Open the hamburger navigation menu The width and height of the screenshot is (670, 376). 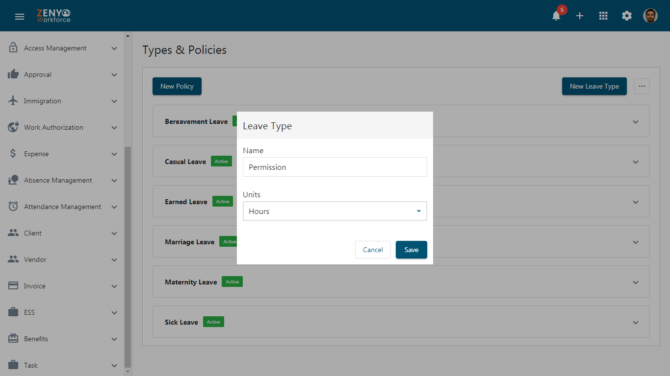20,16
